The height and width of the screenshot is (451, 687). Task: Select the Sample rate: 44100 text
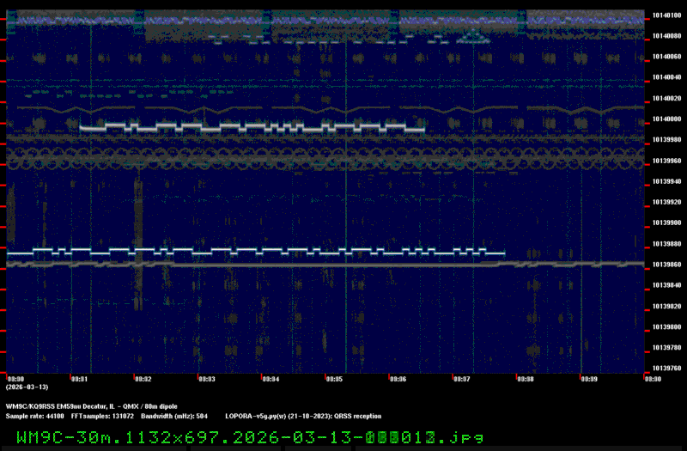[34, 416]
